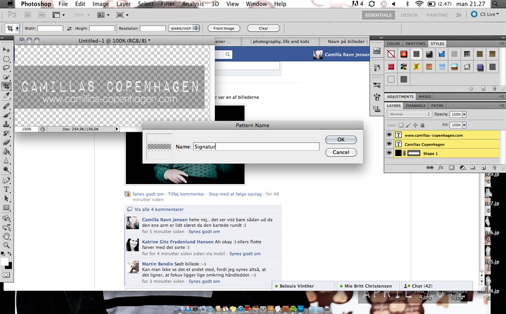Screen dimensions: 506x314
Task: Click the link layers icon
Action: click(429, 168)
